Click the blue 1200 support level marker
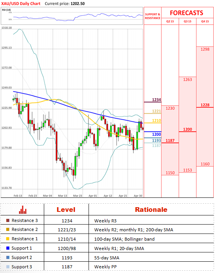This screenshot has width=216, height=273. click(157, 134)
